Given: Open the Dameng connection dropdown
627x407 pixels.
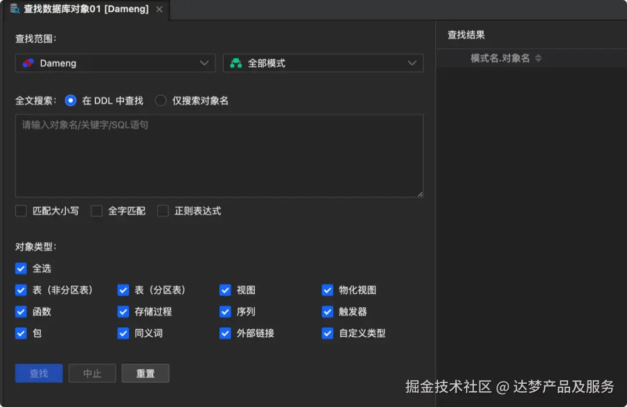Looking at the screenshot, I should [x=115, y=63].
